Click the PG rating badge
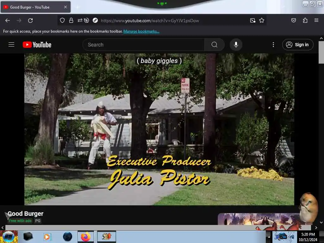This screenshot has width=324, height=243. pyautogui.click(x=38, y=221)
